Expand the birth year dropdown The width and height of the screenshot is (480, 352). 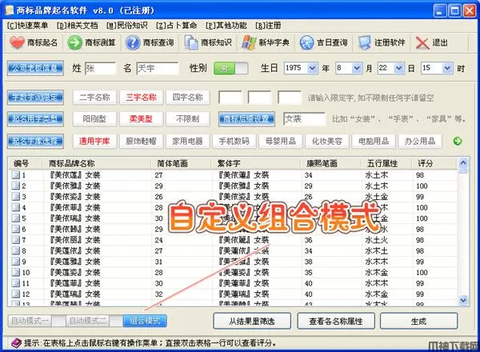(x=312, y=68)
